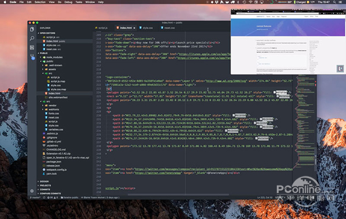Close the index.html editor tab
The image size is (346, 219).
pos(134,28)
